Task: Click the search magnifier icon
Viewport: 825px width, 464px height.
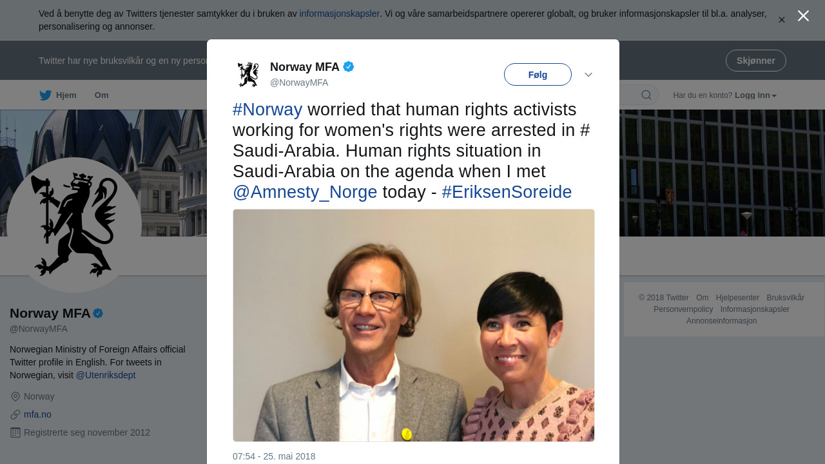Action: [646, 95]
